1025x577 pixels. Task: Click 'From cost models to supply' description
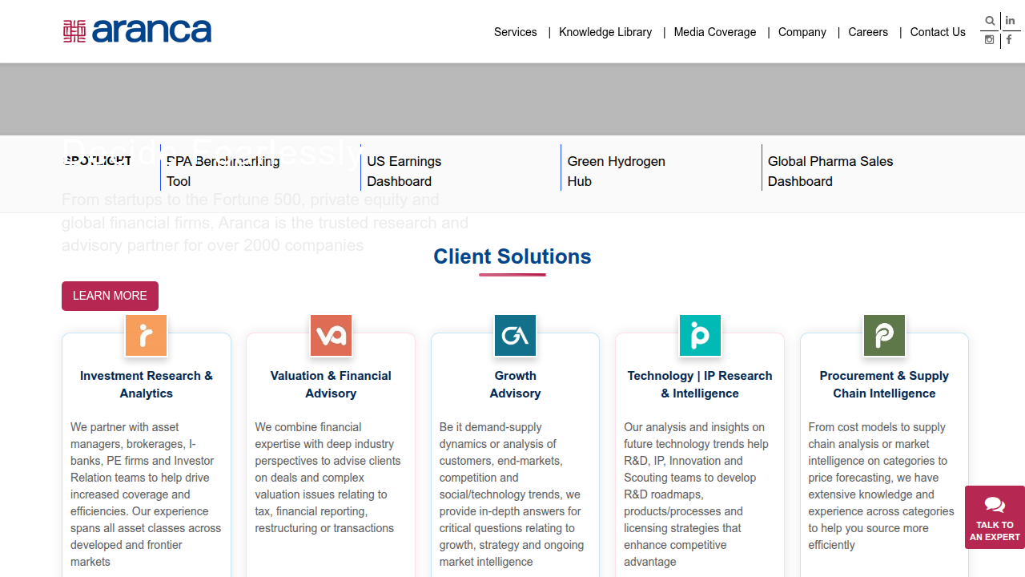[x=882, y=486]
